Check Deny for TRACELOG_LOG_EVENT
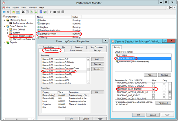 164,95
